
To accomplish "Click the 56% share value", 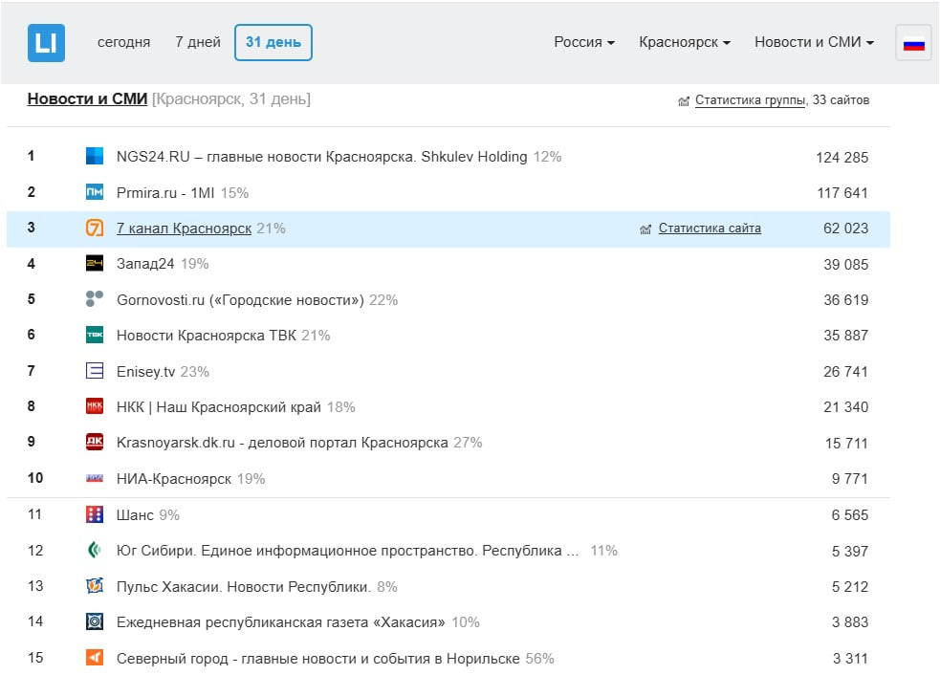I will 539,658.
